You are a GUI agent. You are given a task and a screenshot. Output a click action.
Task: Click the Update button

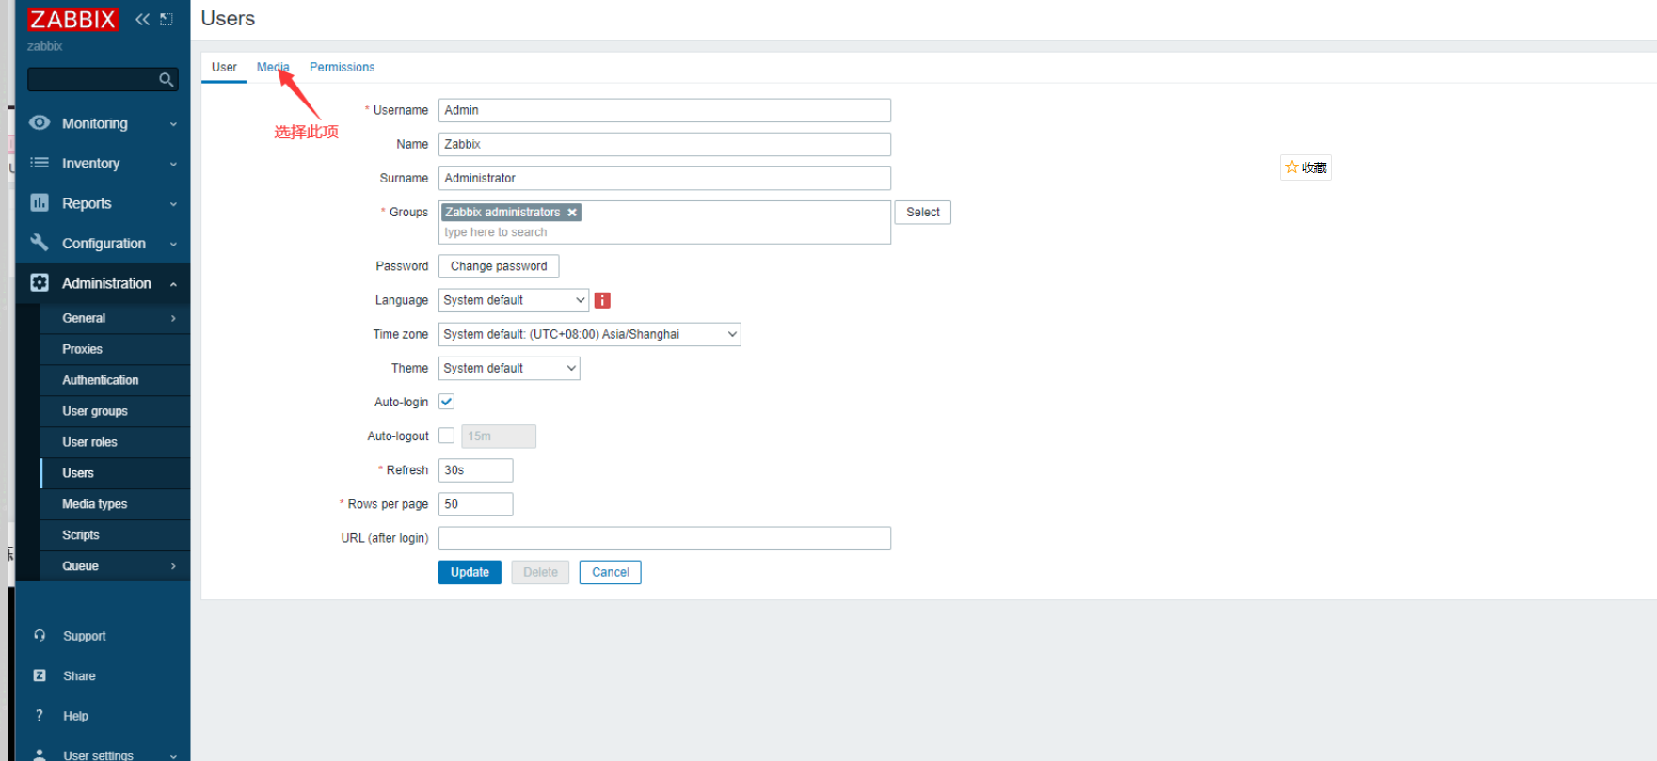pos(470,572)
